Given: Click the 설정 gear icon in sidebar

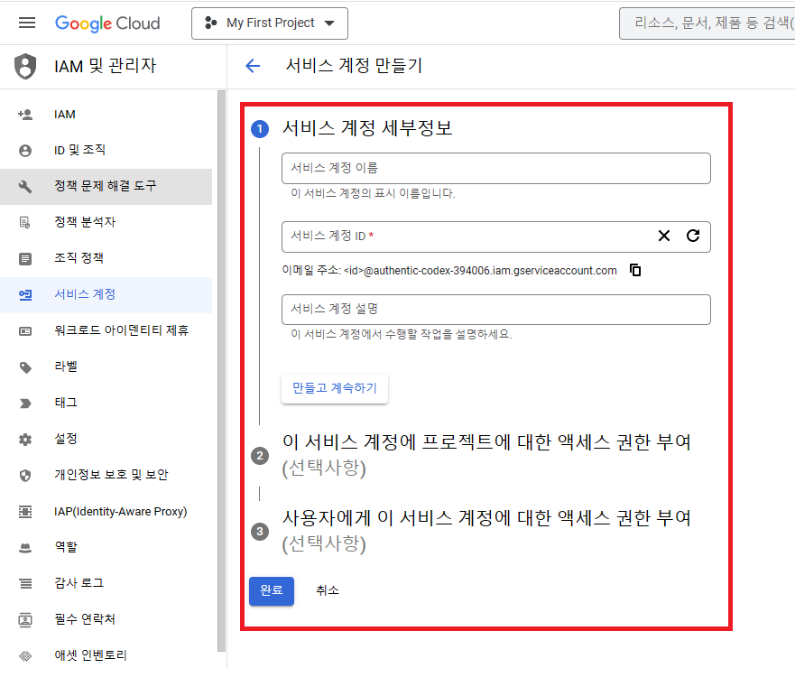Looking at the screenshot, I should click(25, 439).
